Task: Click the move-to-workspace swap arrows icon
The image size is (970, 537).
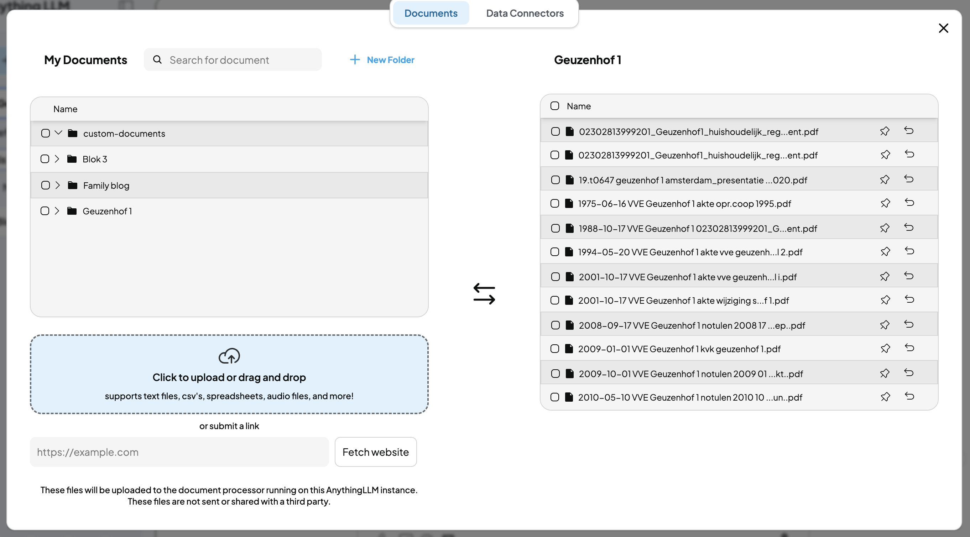Action: point(484,294)
